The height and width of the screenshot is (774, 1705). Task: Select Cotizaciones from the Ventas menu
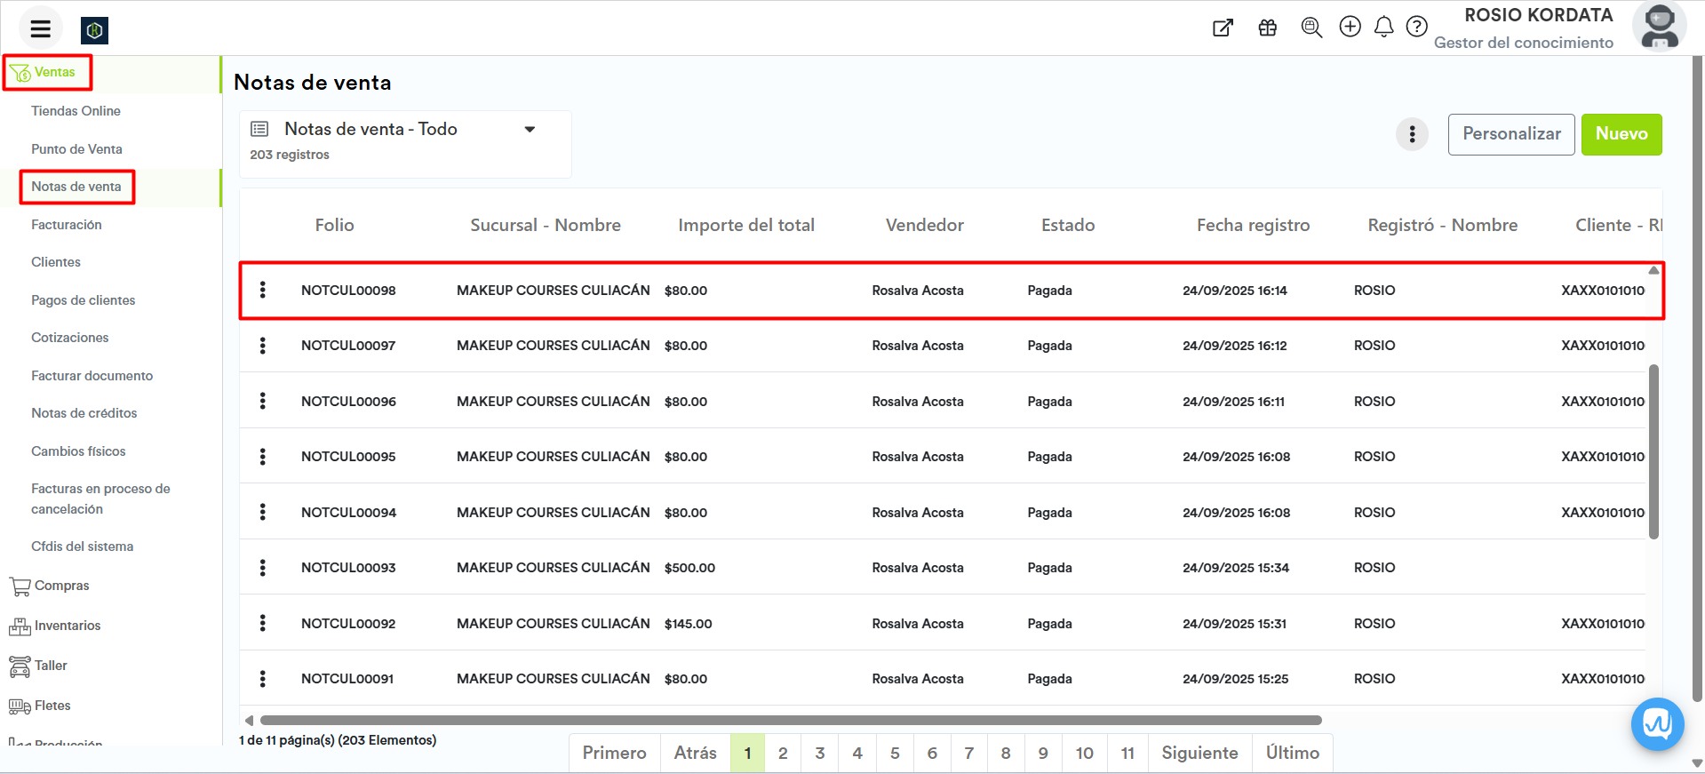(70, 338)
